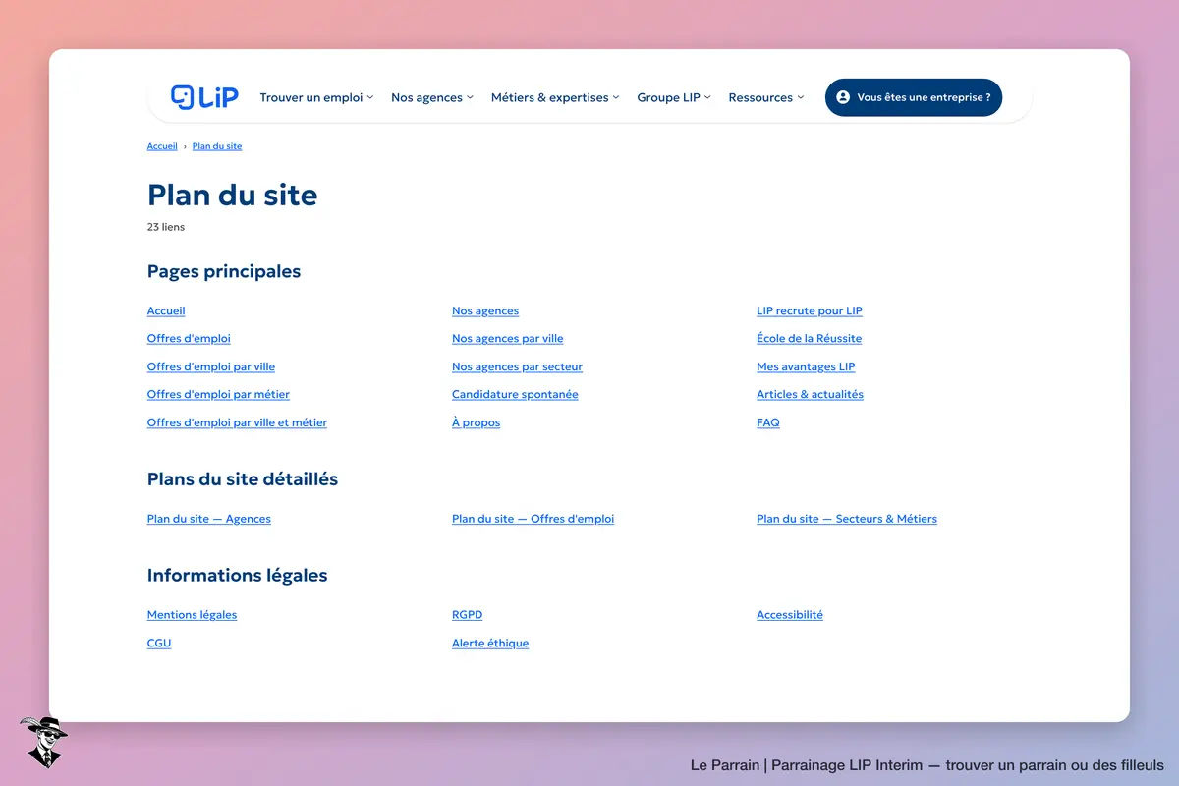
Task: Expand the Trouver un emploi menu
Action: (x=316, y=97)
